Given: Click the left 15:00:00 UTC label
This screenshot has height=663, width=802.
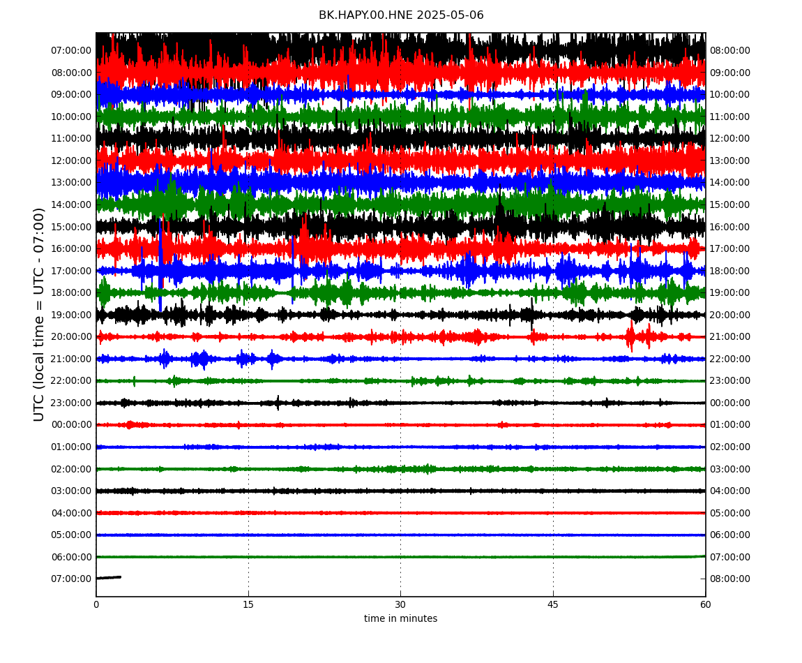Looking at the screenshot, I should [71, 227].
